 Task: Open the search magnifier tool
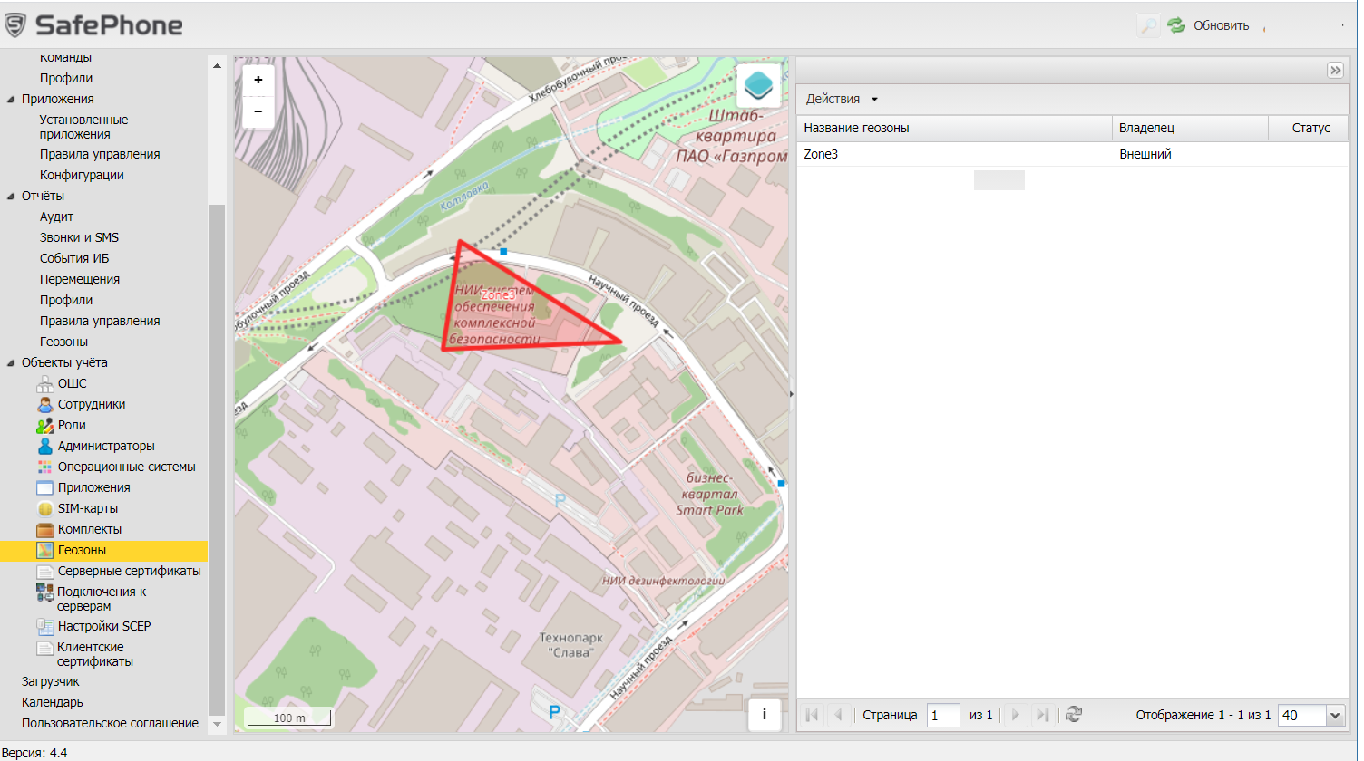(x=1148, y=25)
